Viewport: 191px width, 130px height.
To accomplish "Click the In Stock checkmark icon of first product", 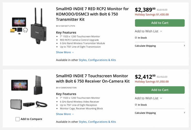I will 136,38.
